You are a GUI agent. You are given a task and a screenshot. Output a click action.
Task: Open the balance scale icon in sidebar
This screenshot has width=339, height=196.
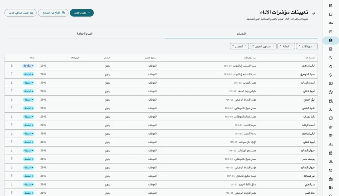pos(331,136)
